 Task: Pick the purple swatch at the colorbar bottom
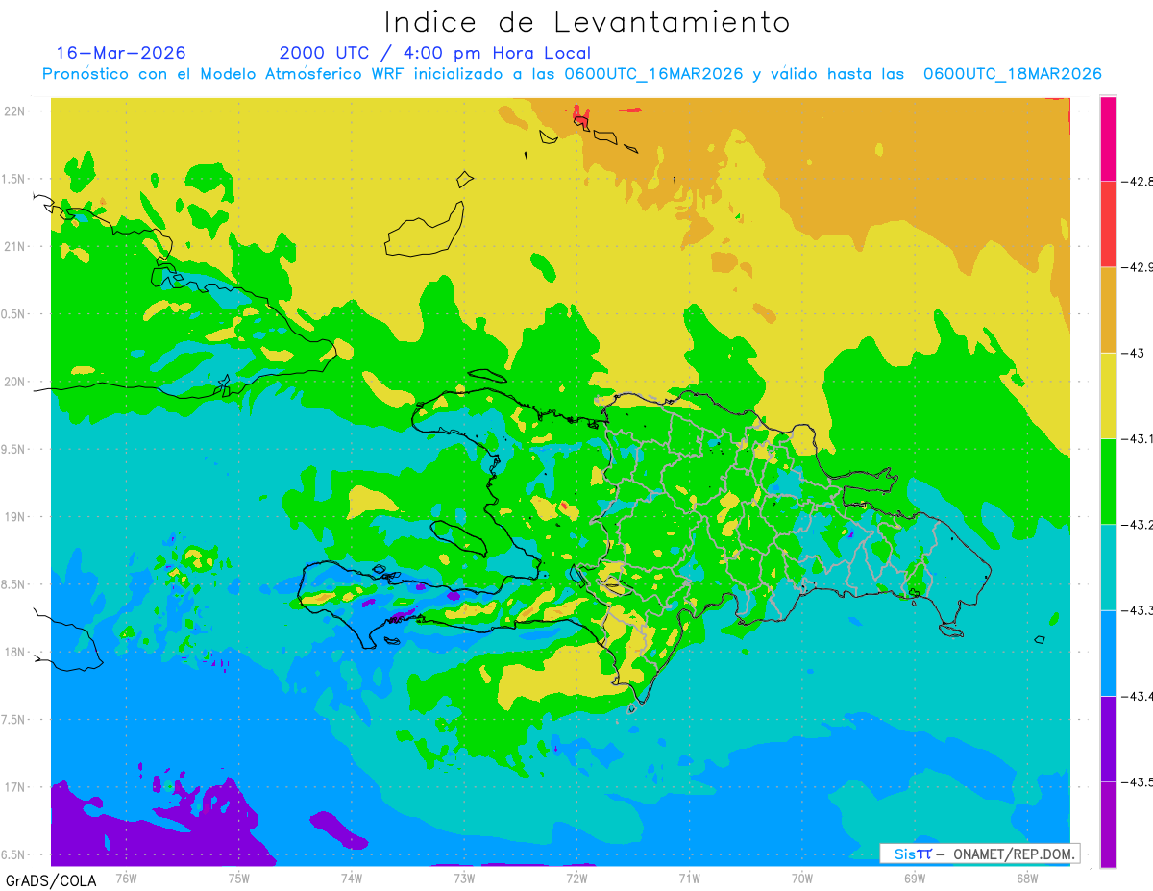tap(1108, 824)
